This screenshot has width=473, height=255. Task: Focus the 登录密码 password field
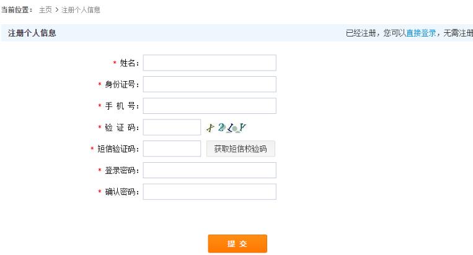coord(210,170)
